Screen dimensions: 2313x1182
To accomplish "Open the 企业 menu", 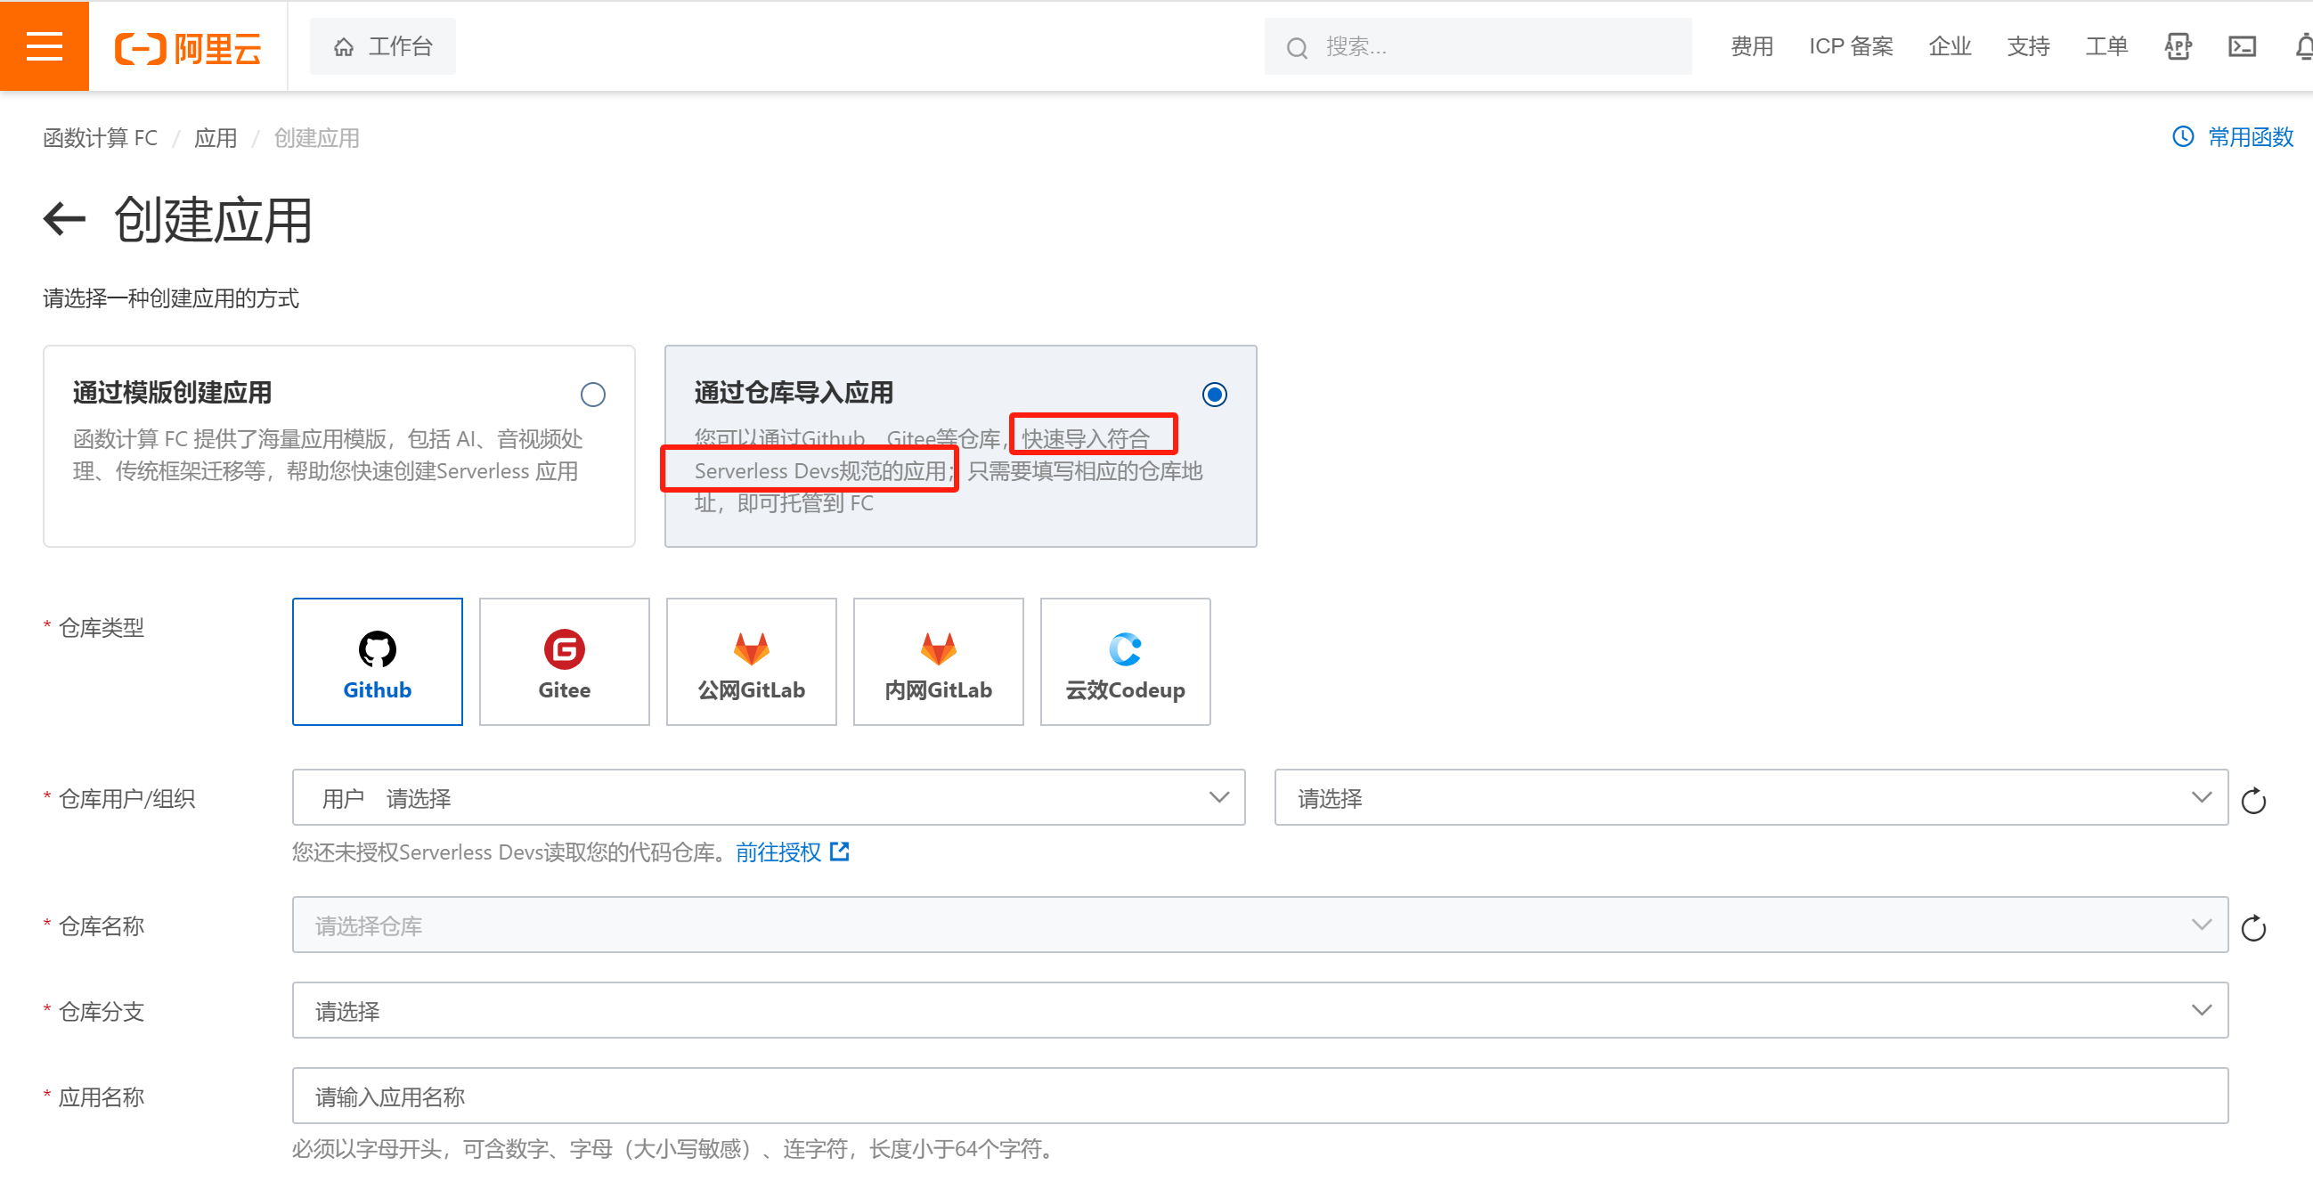I will pyautogui.click(x=1950, y=46).
